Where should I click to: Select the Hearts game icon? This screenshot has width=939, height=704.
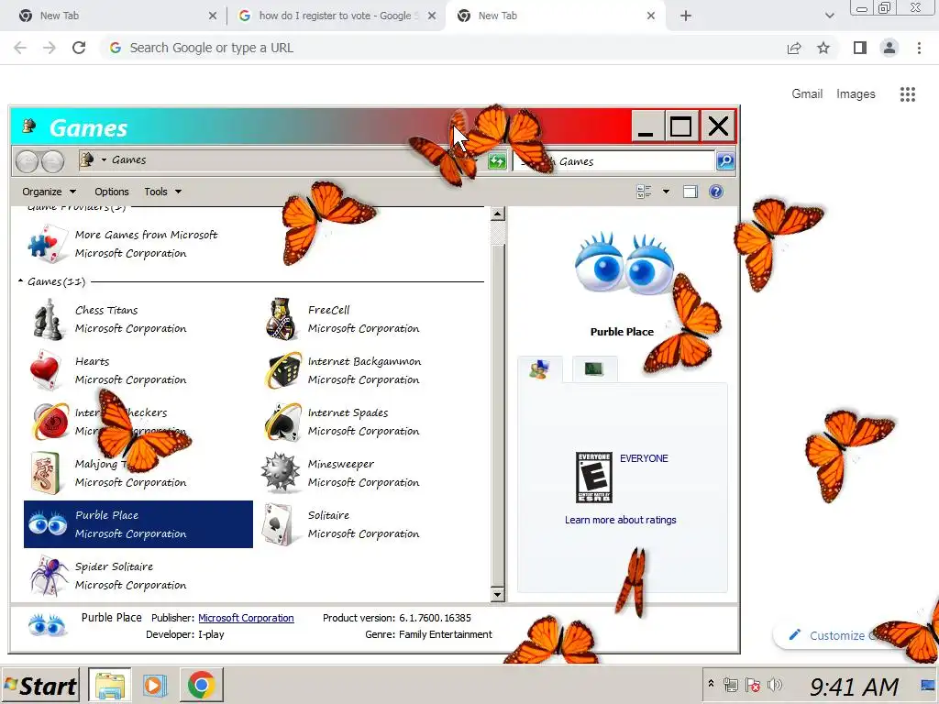(x=46, y=370)
